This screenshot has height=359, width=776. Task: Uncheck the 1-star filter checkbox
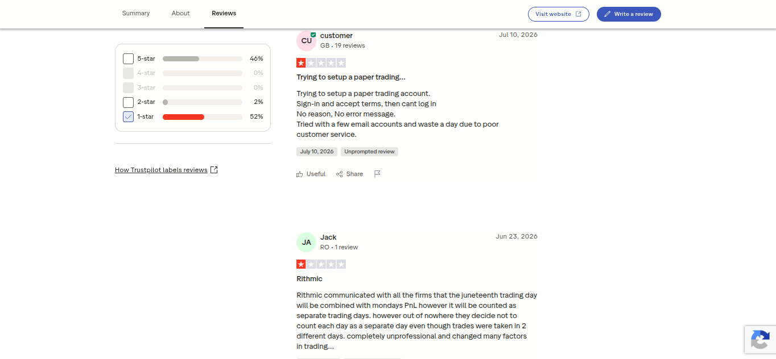coord(129,116)
